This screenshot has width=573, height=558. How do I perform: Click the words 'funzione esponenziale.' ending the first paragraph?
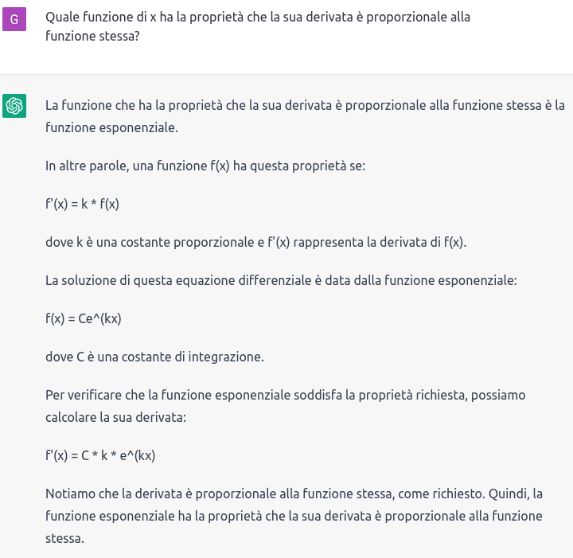coord(112,127)
